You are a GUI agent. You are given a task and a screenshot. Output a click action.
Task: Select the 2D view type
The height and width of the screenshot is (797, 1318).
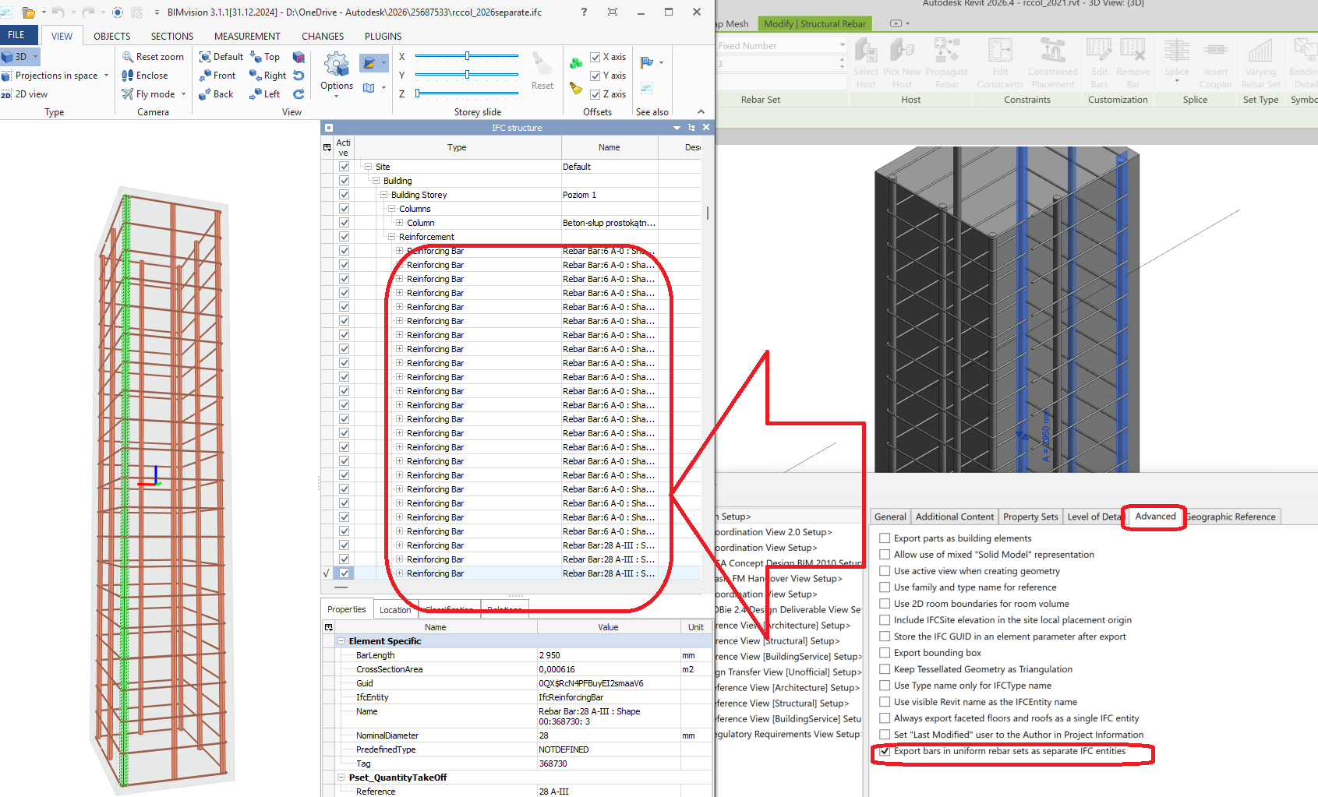pyautogui.click(x=25, y=94)
